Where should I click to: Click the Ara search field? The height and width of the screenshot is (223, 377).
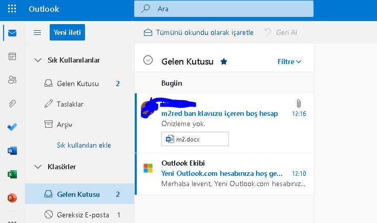[x=224, y=9]
